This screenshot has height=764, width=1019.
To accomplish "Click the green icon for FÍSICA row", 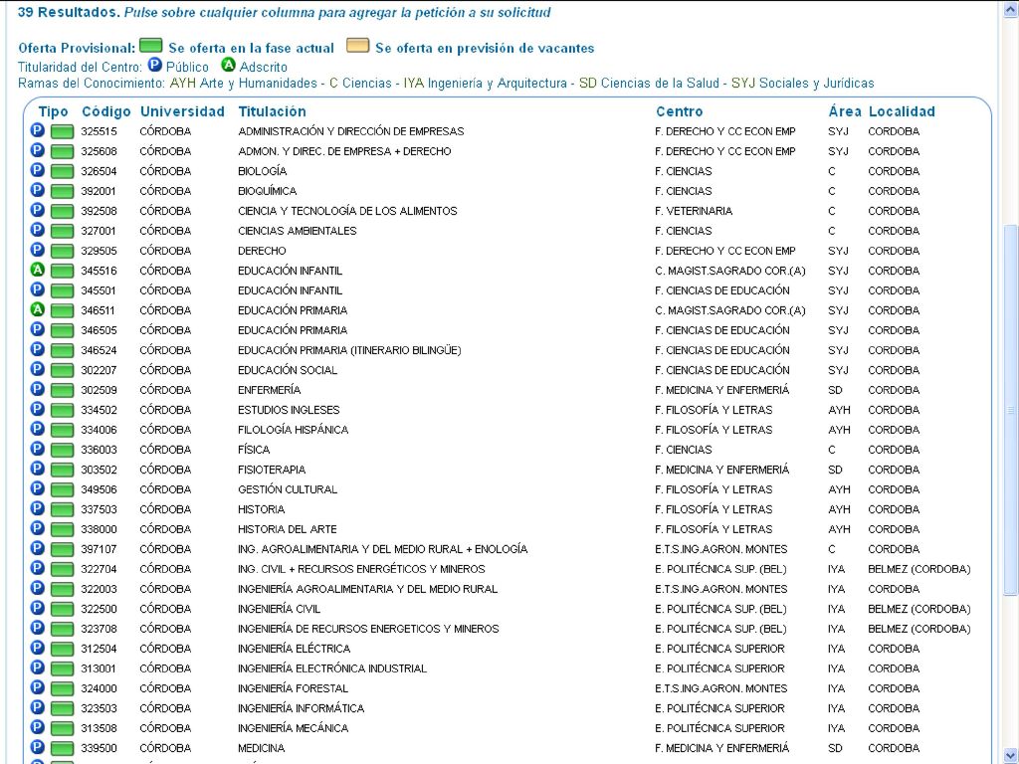I will 63,451.
